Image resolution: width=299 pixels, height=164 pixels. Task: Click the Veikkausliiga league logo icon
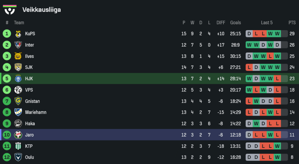coord(10,10)
